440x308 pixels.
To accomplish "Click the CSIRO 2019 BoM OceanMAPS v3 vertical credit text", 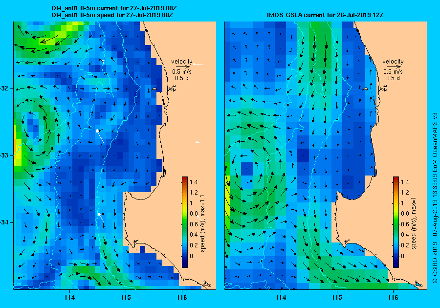I will [435, 198].
